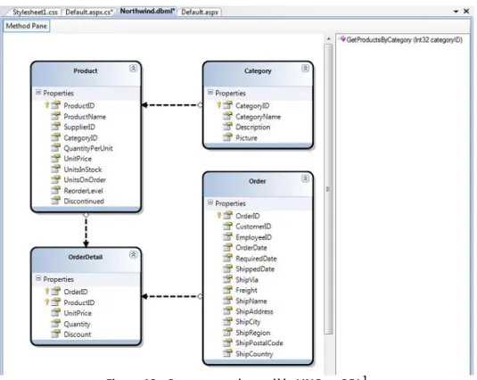The height and width of the screenshot is (380, 477).
Task: Click the QuantityPerUnit property icon
Action: [55, 148]
